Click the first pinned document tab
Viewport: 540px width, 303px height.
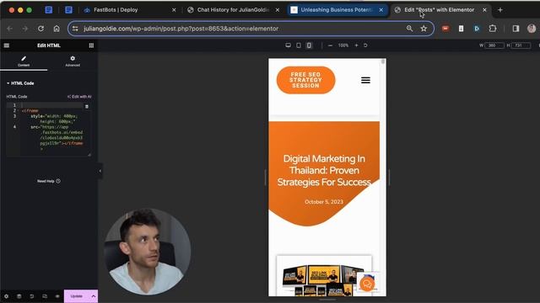coord(49,10)
